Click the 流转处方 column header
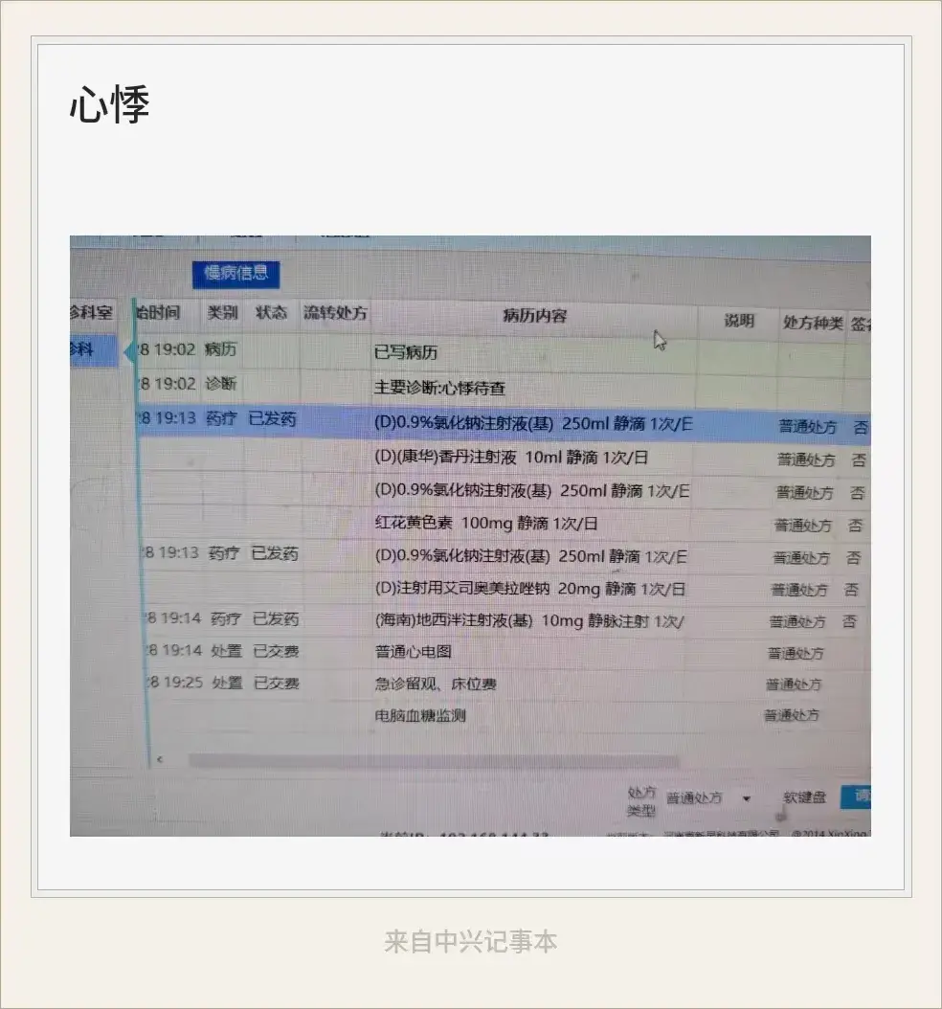942x1009 pixels. point(335,313)
